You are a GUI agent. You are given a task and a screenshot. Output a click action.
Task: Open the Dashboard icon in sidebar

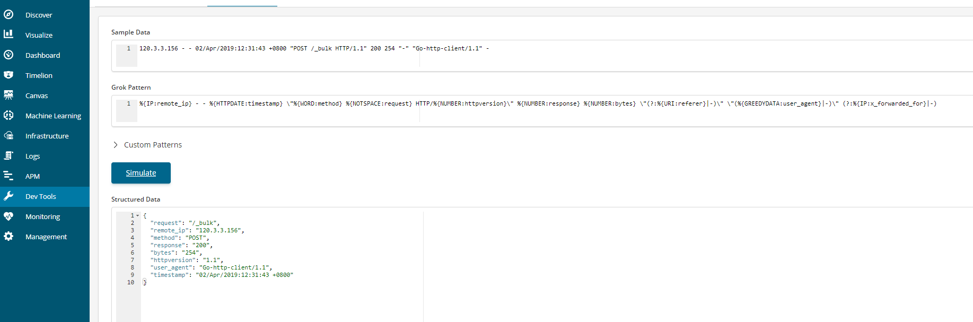point(8,55)
